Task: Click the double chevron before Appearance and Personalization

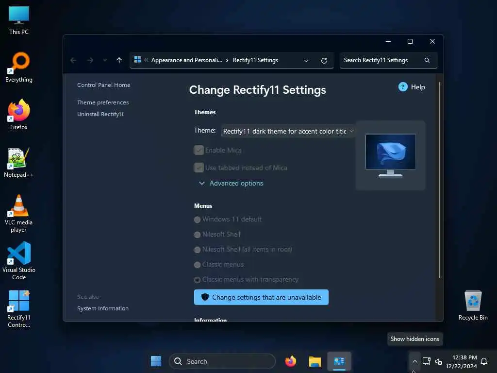Action: click(146, 60)
